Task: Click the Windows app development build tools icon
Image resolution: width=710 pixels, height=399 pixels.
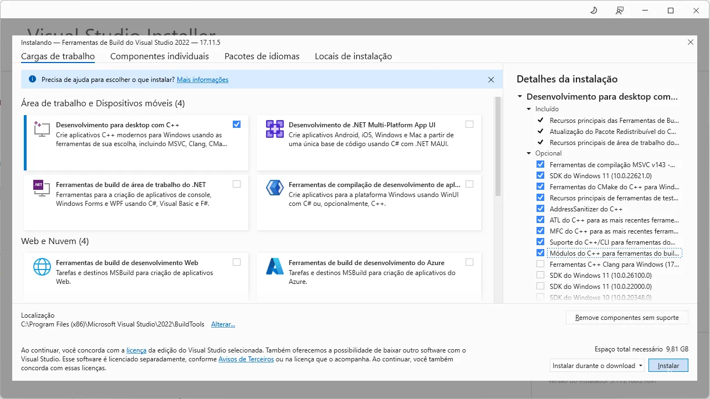Action: (275, 189)
